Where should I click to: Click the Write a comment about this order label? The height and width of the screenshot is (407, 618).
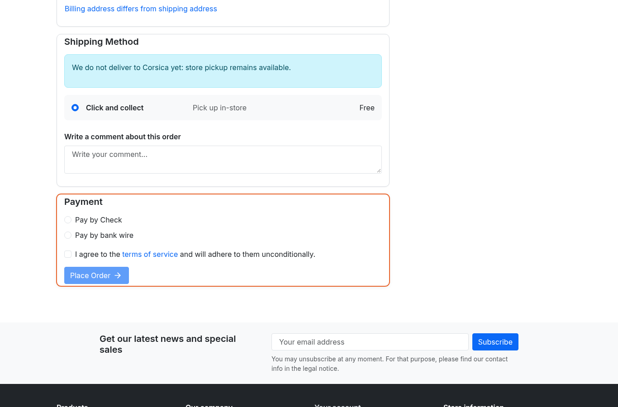123,137
